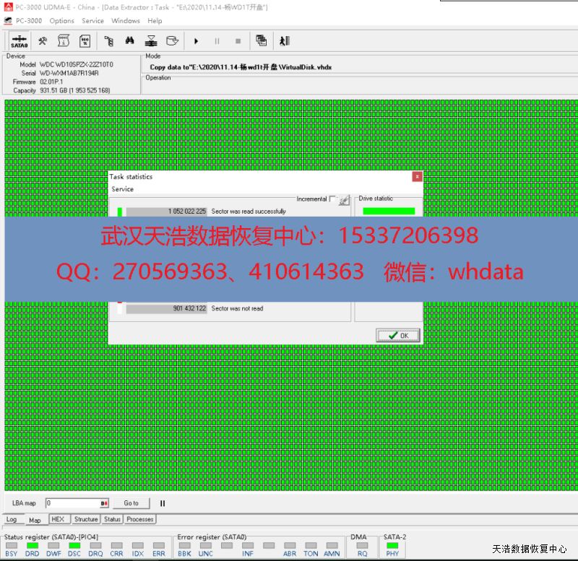Screen dimensions: 578x561
Task: Enable the Incremental checkbox
Action: tap(332, 199)
